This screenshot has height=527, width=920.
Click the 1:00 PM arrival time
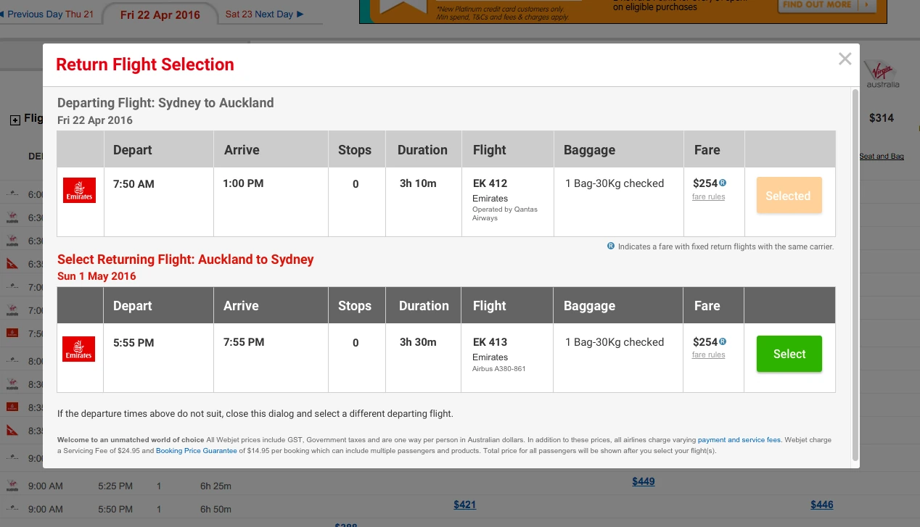[244, 183]
